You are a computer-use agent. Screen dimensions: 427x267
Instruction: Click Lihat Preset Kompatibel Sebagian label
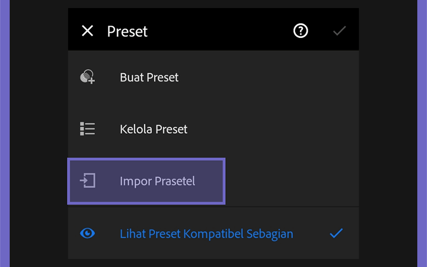tap(207, 234)
